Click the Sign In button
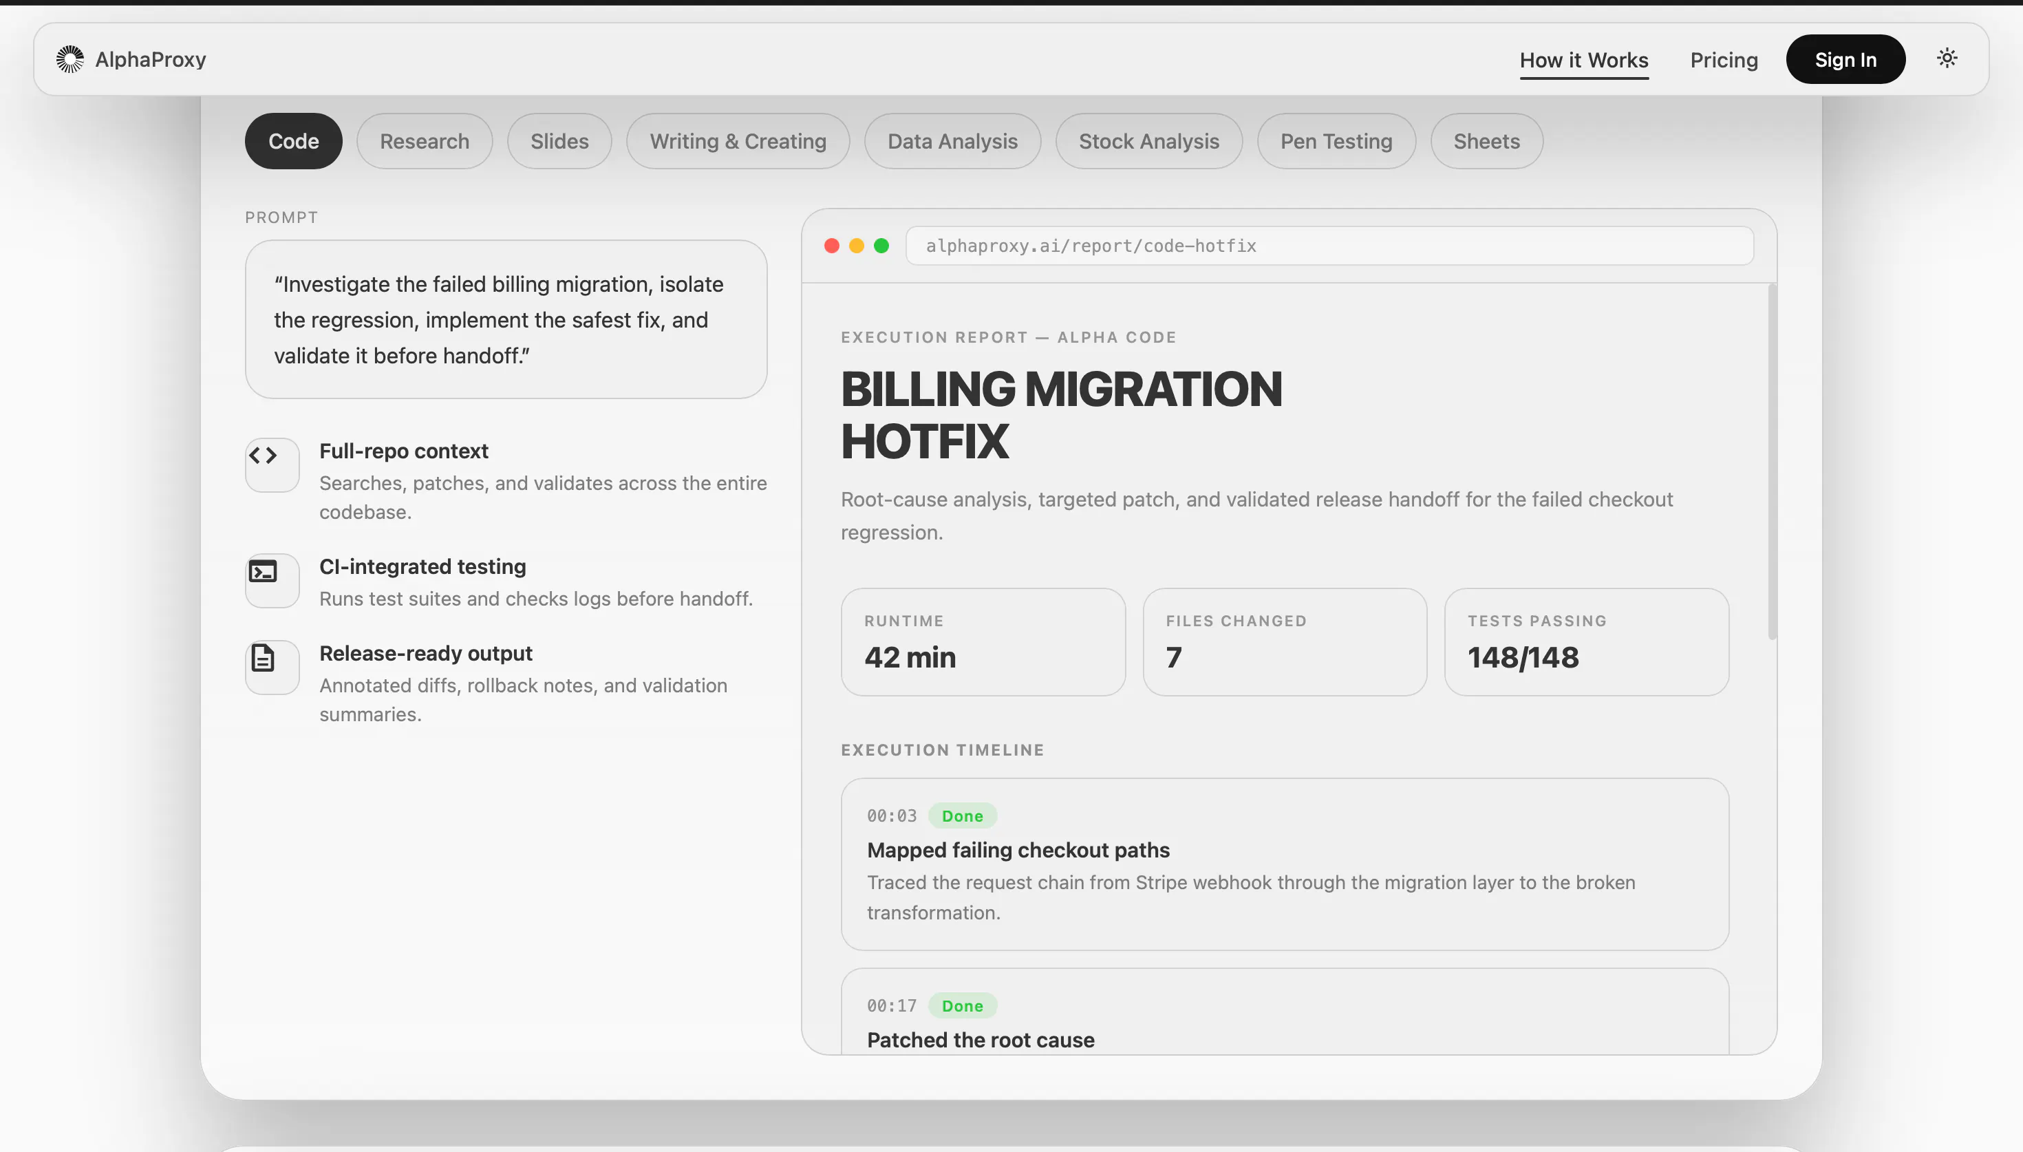Screen dimensions: 2023x1152 pos(1845,59)
